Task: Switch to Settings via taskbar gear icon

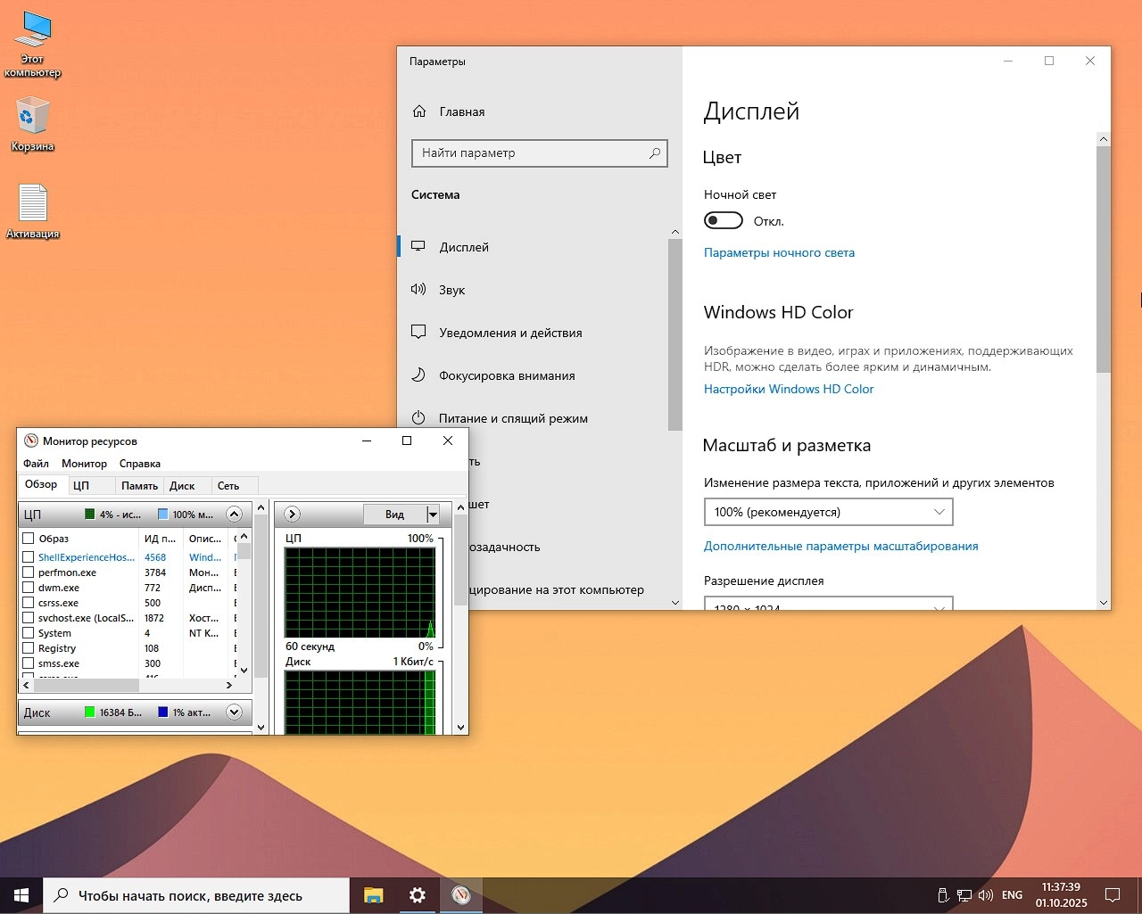Action: (417, 895)
